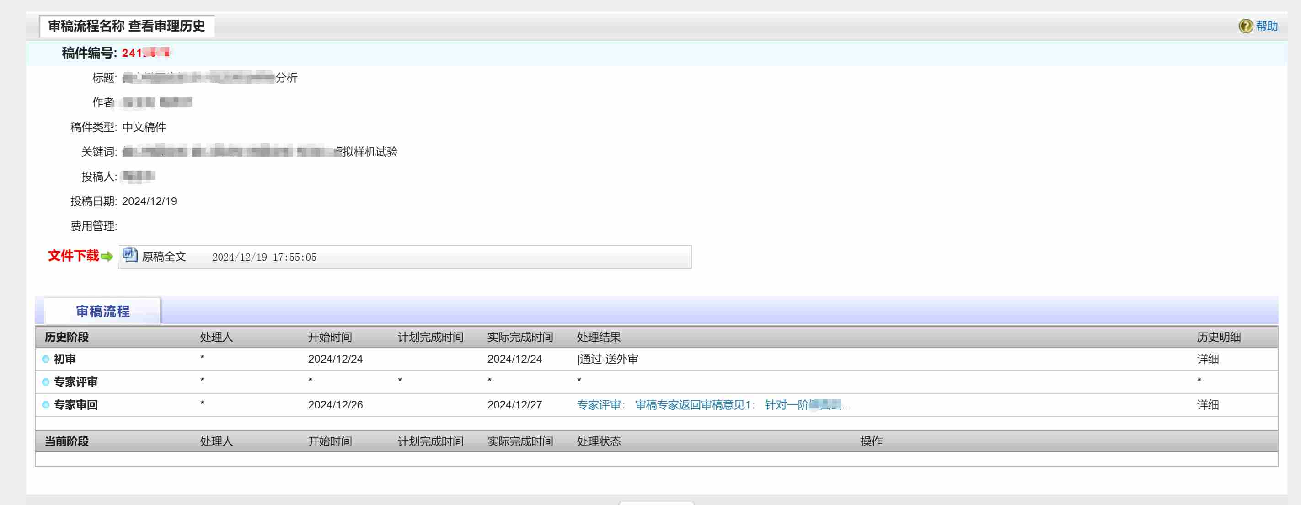The height and width of the screenshot is (505, 1301).
Task: Click the bullet icon beside 初审
Action: (46, 359)
